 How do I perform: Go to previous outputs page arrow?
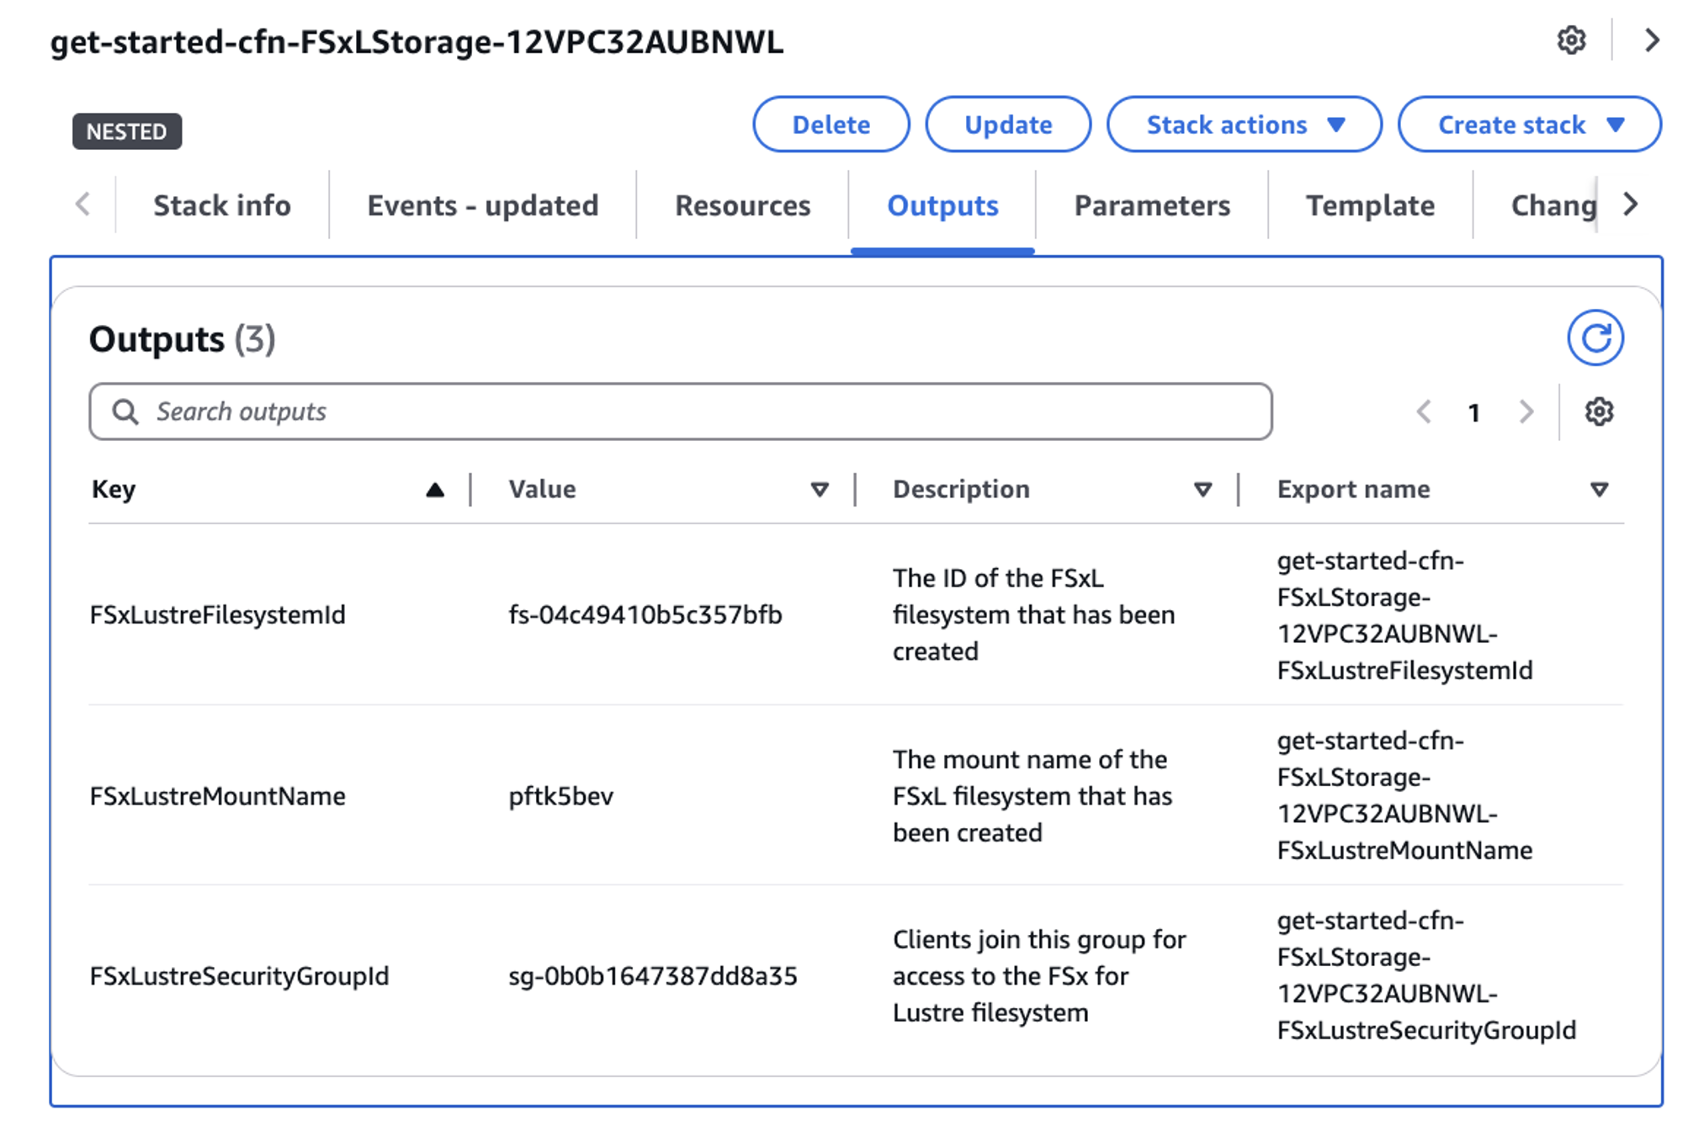[x=1424, y=412]
